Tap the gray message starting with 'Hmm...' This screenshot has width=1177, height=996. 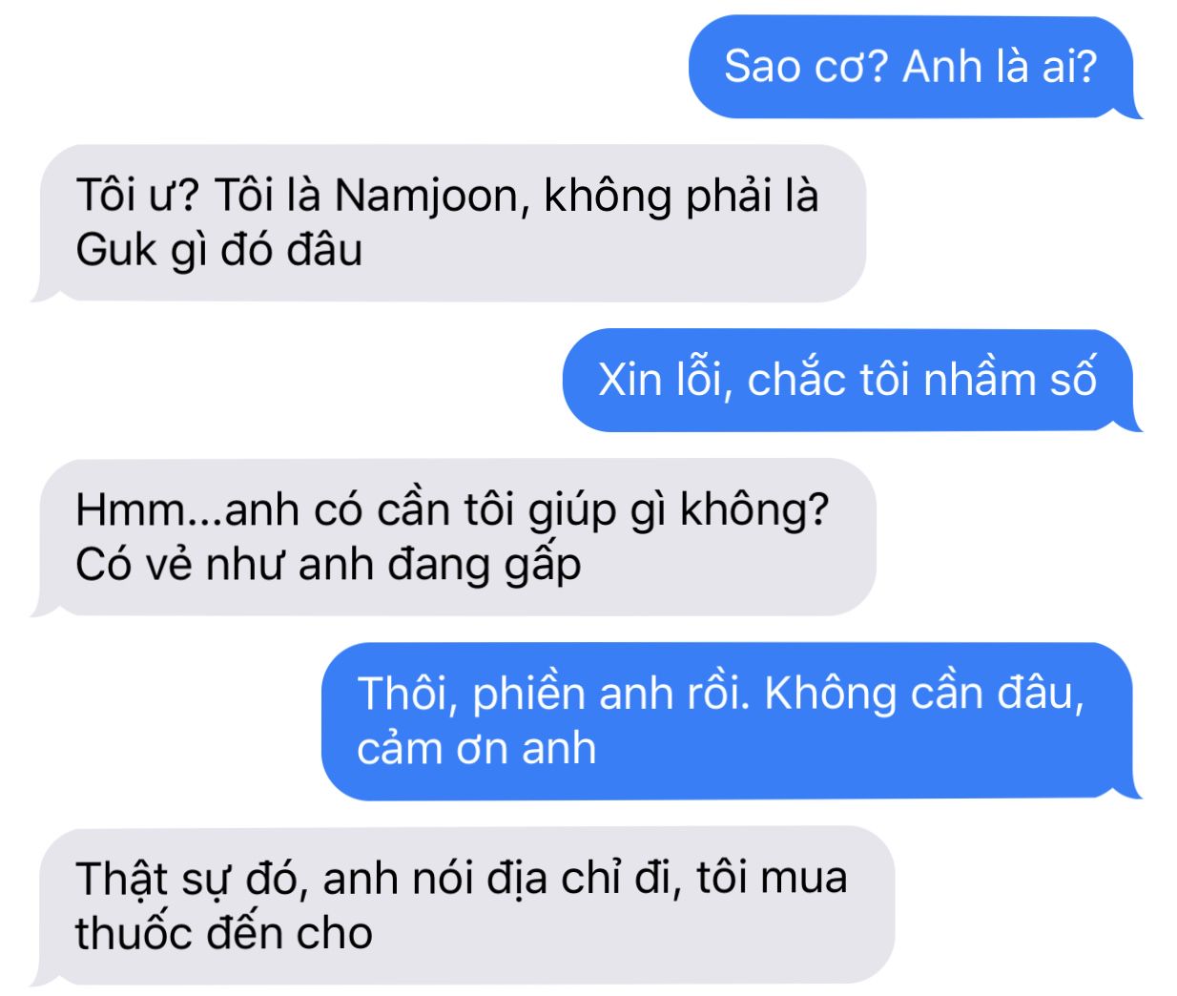tap(453, 537)
